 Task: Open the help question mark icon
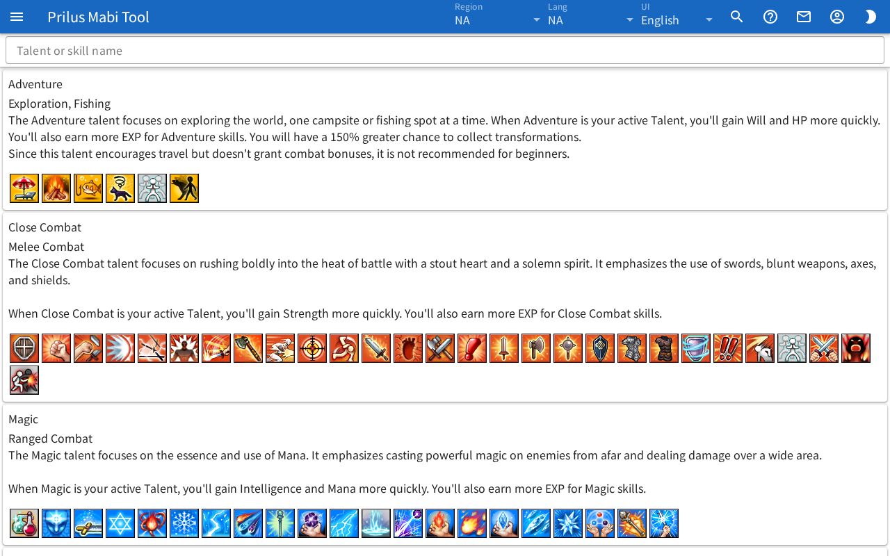tap(770, 17)
